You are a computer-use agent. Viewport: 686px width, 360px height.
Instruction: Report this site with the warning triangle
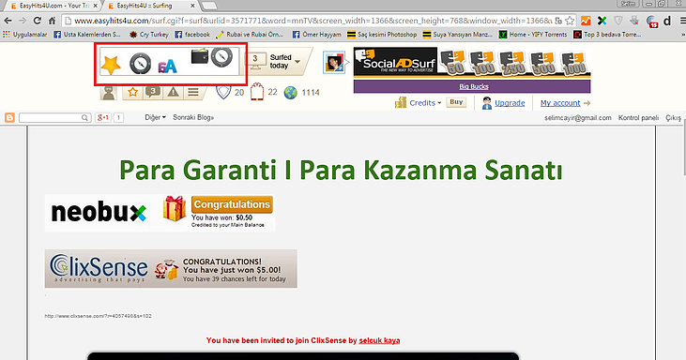coord(174,92)
